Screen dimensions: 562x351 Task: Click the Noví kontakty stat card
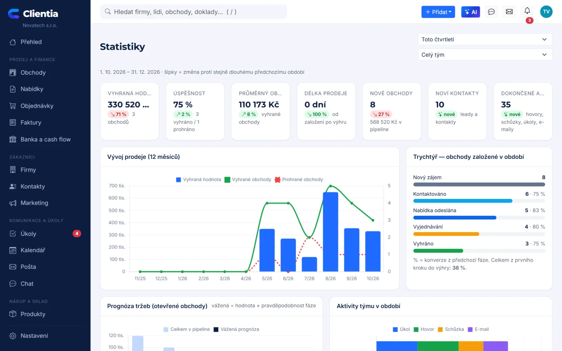pos(457,112)
